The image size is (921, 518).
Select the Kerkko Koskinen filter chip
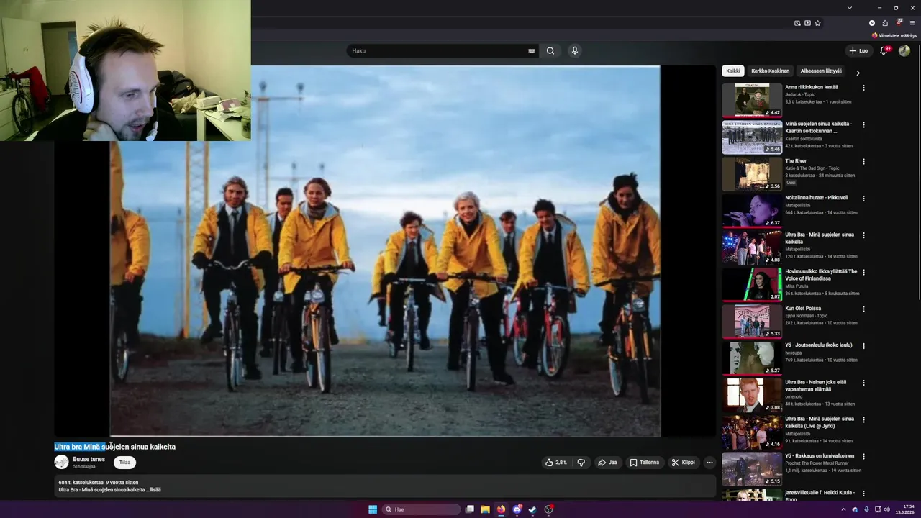tap(771, 71)
